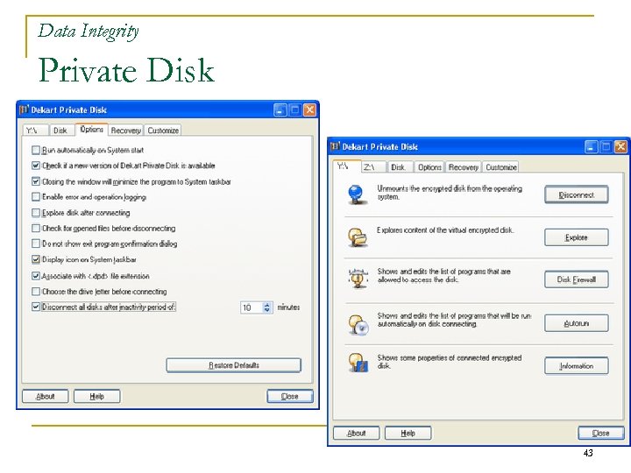Click the app icon in the left window title bar
Screen dimensions: 631x473
(x=25, y=109)
